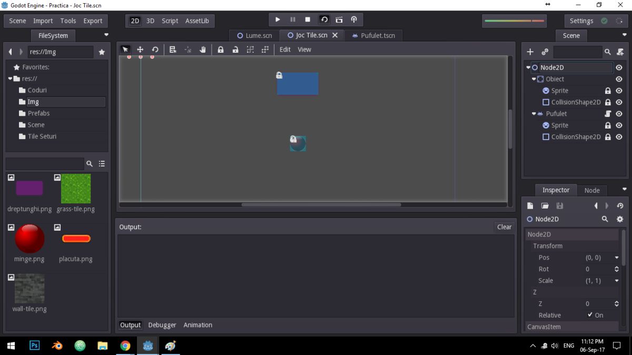Toggle visibility of Node2D
The height and width of the screenshot is (355, 632).
[x=619, y=67]
